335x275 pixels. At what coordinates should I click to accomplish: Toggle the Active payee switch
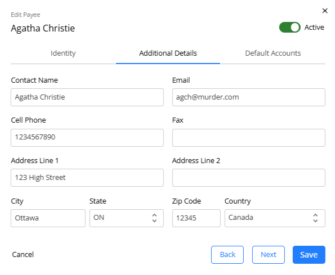tap(290, 28)
